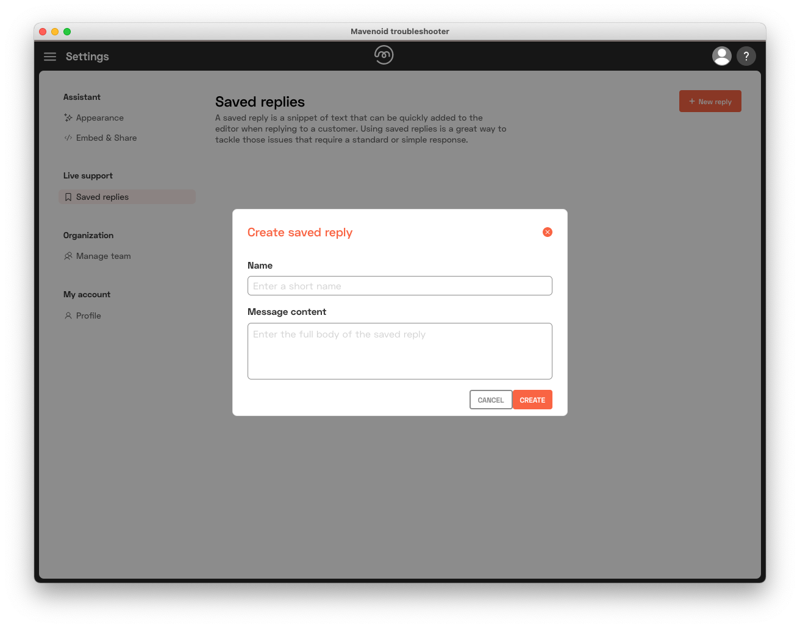Click the Create saved reply dialog title
Viewport: 800px width, 628px height.
tap(300, 232)
